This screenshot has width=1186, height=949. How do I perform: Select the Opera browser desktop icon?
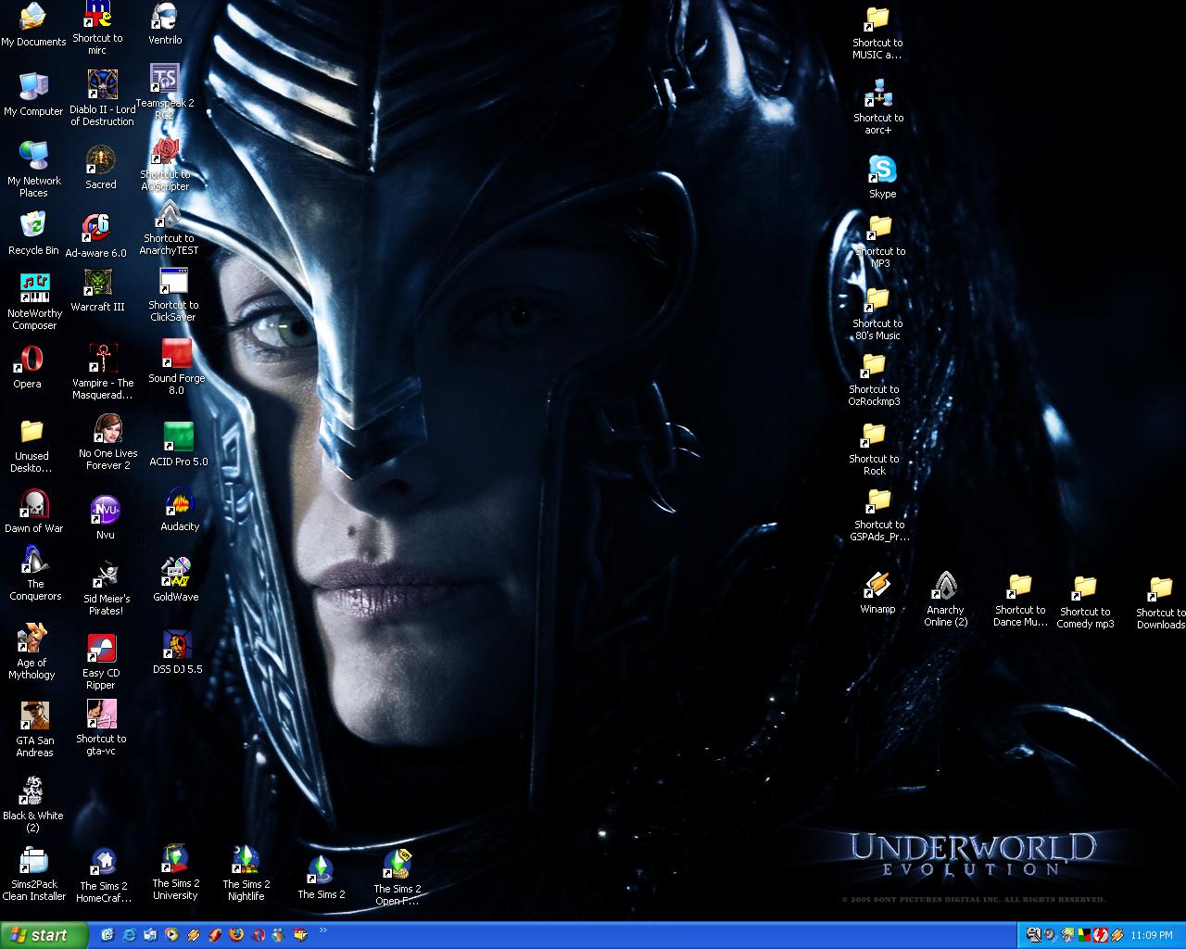point(28,361)
